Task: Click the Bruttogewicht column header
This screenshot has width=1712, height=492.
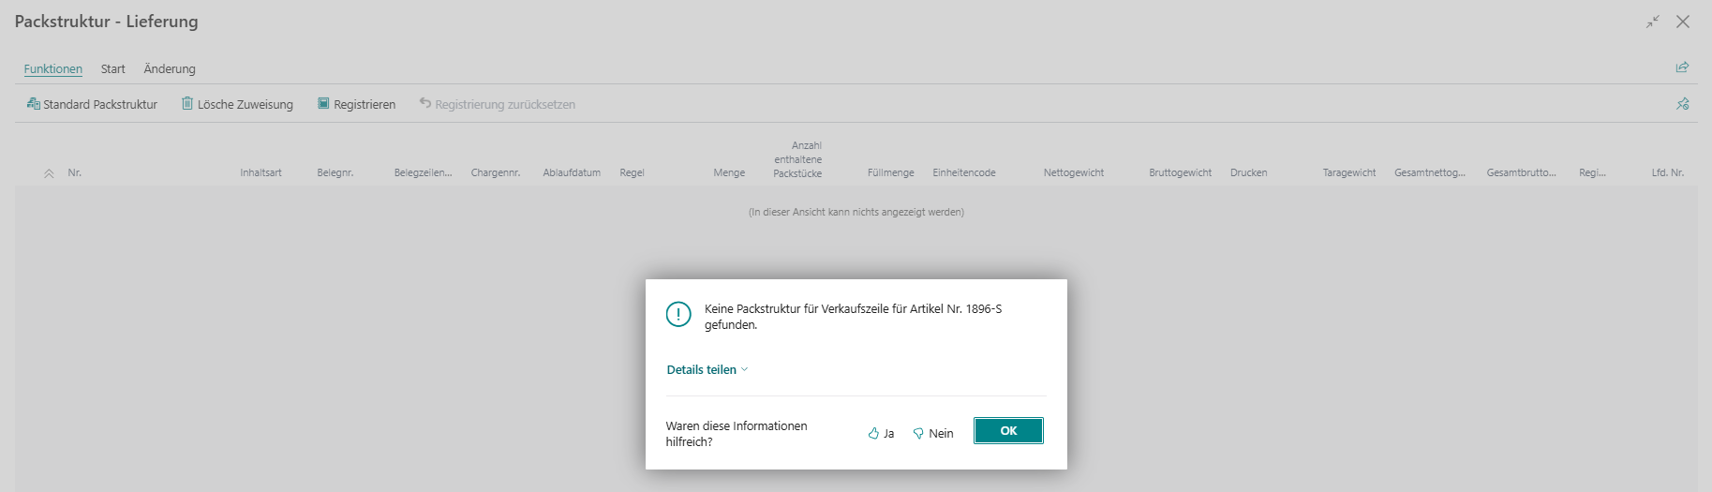Action: tap(1180, 172)
